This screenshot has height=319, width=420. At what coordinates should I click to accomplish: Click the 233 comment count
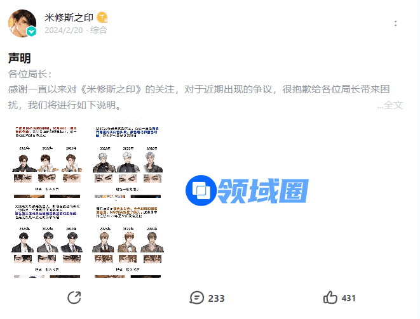(x=216, y=298)
